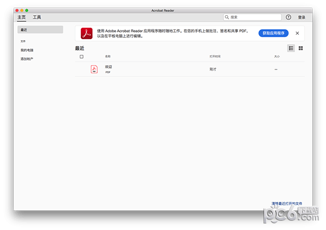Select the 欢迎 file name
The image size is (326, 230).
tap(108, 67)
